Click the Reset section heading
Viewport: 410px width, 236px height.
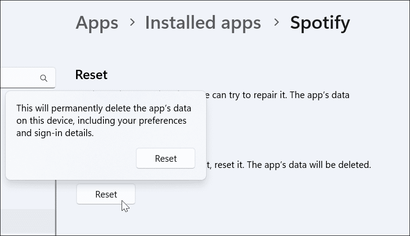click(91, 75)
